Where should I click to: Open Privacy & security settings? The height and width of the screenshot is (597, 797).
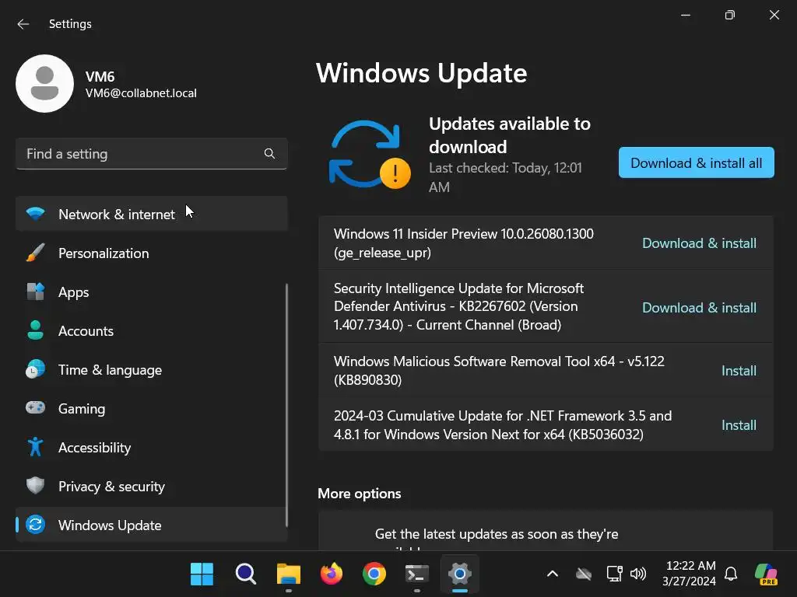point(152,486)
